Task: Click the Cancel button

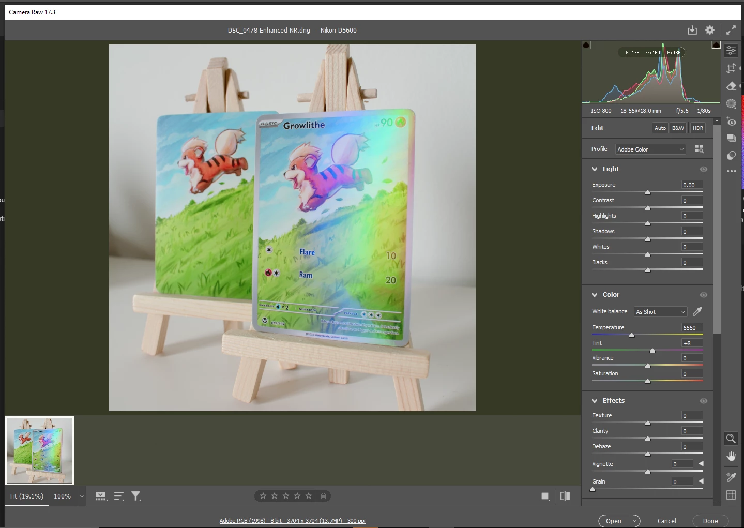Action: tap(666, 521)
